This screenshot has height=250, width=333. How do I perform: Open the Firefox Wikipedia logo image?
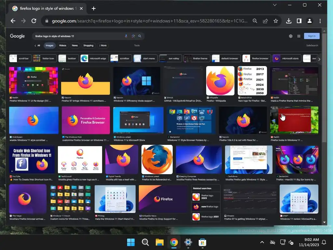point(220,81)
